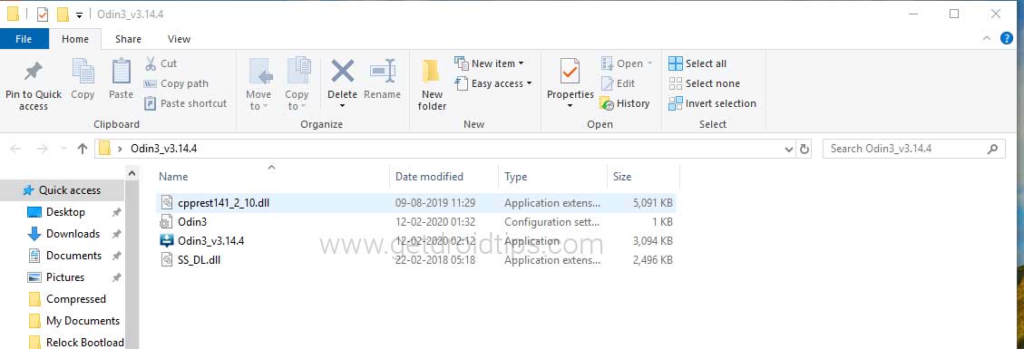
Task: Collapse the ribbon with the chevron
Action: (986, 39)
